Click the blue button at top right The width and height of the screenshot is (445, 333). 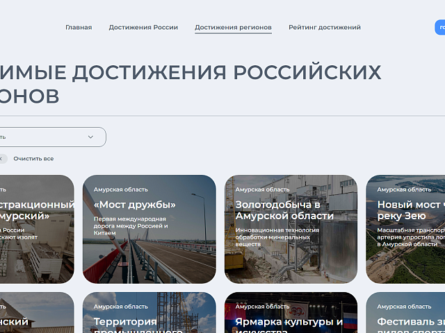click(x=440, y=28)
